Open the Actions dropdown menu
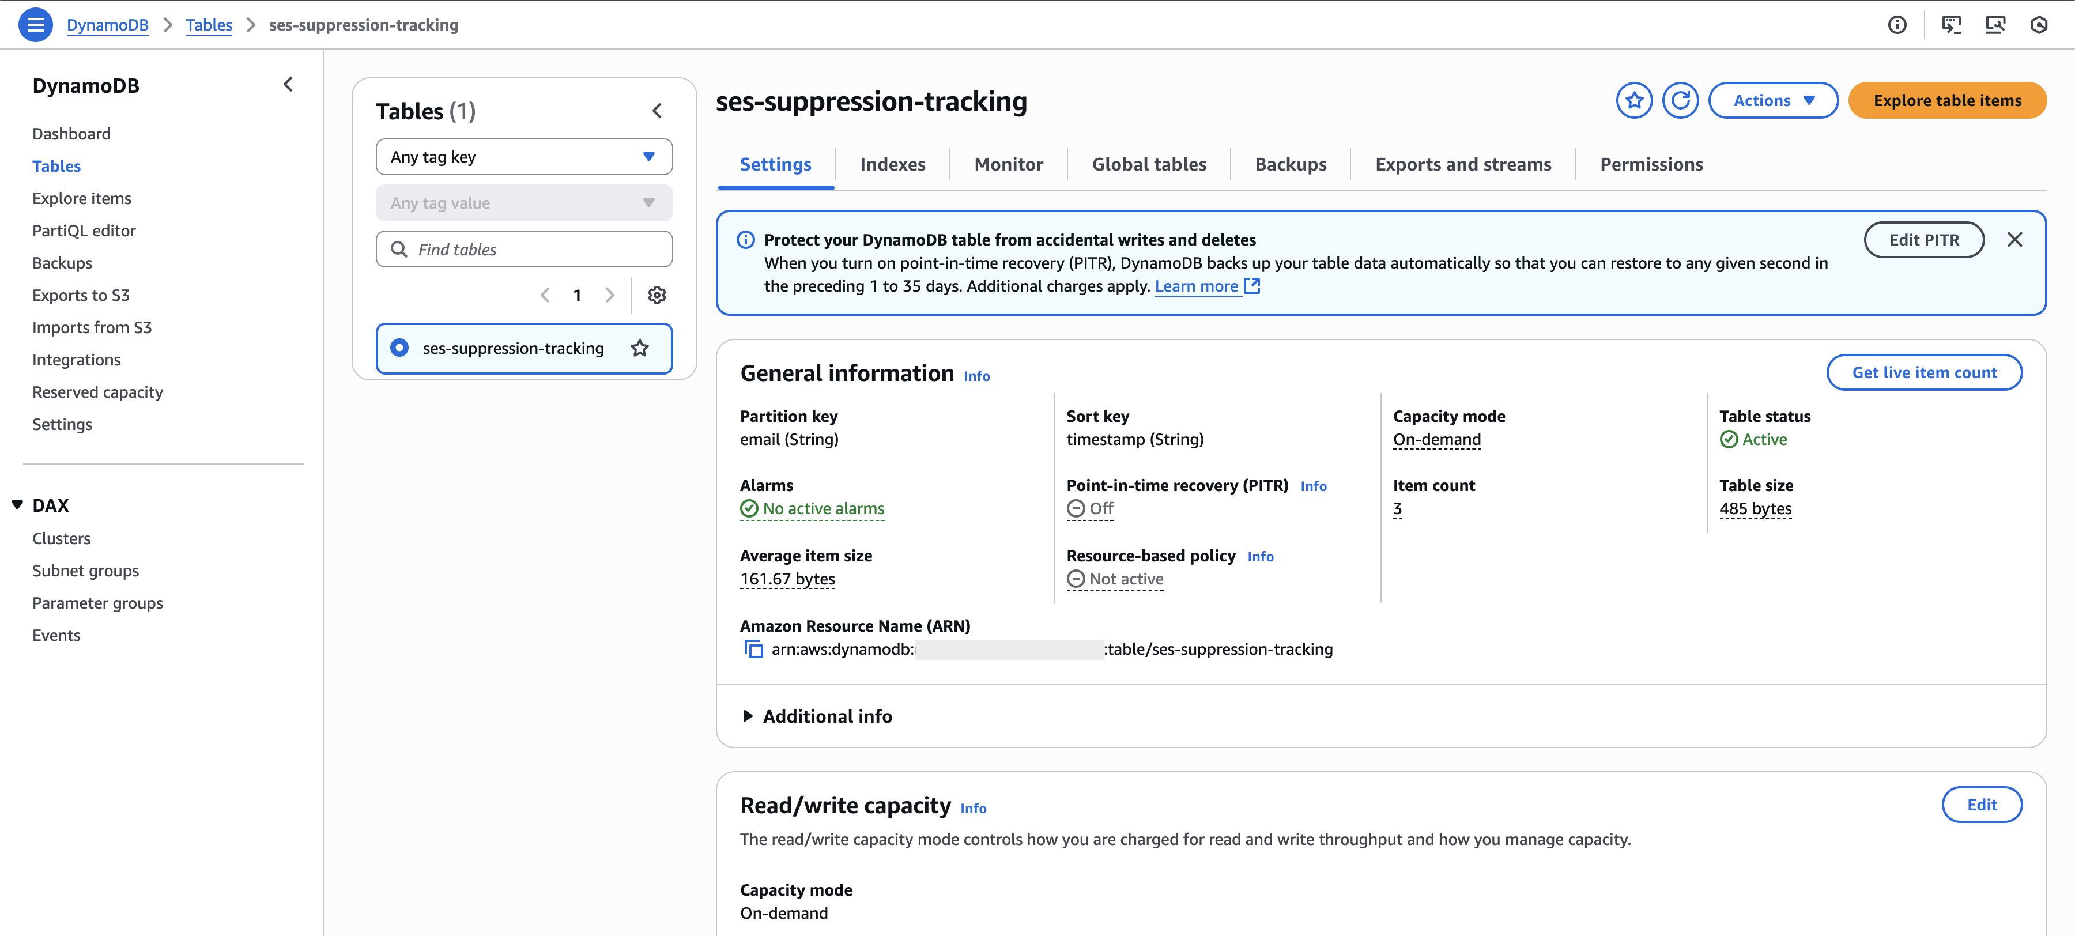Screen dimensions: 2075x936 (x=1773, y=101)
